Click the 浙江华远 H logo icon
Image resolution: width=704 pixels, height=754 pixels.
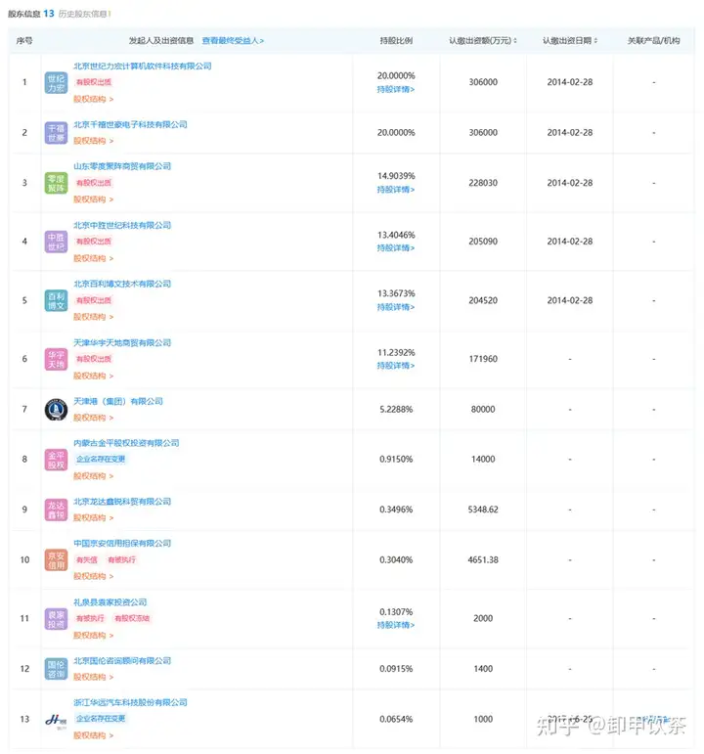(x=56, y=720)
